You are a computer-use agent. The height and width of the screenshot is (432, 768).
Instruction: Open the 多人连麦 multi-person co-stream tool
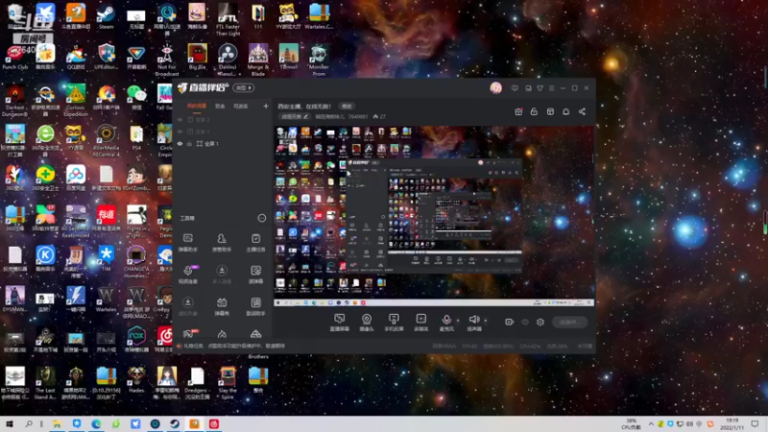pos(222,275)
